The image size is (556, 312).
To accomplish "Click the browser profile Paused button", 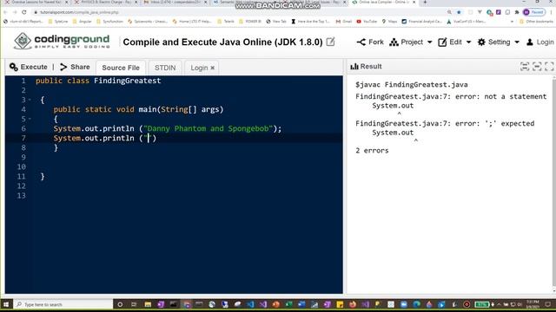I will (x=534, y=12).
